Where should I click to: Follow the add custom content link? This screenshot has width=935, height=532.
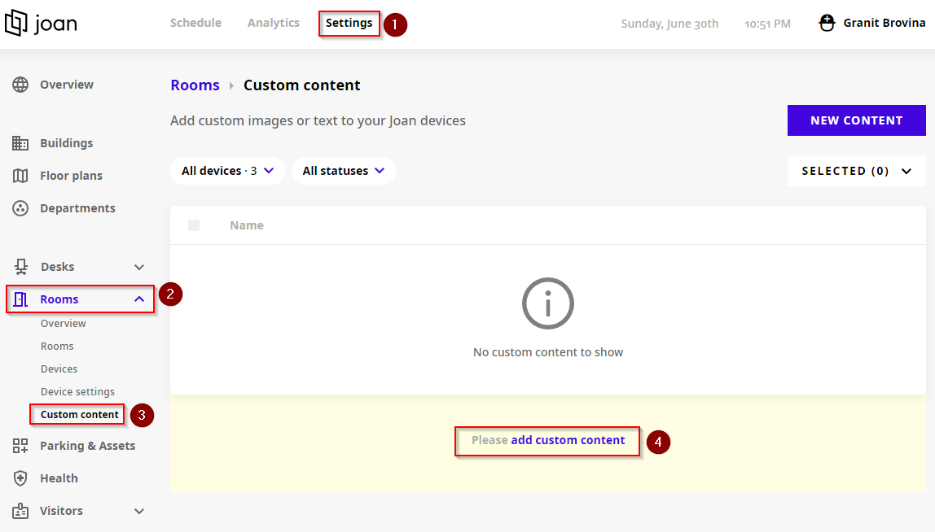pos(568,440)
